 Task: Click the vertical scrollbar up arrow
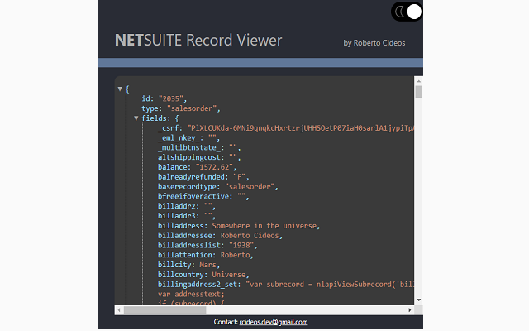419,81
